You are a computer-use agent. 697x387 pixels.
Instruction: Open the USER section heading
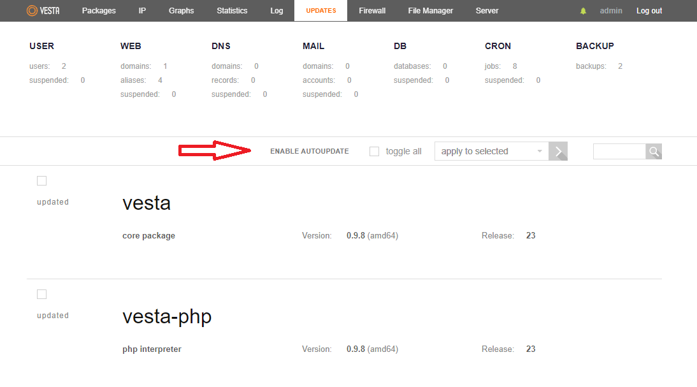pos(42,47)
